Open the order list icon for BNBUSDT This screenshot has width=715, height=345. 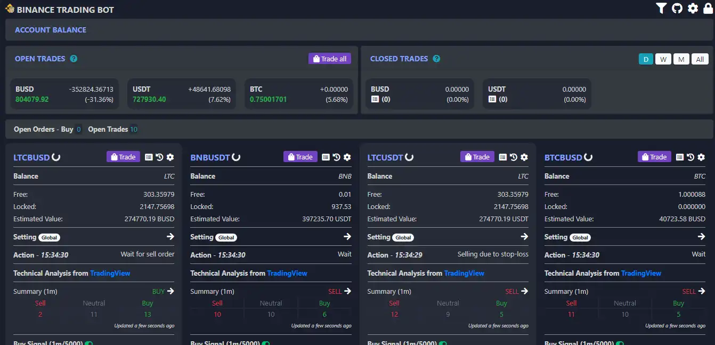pos(326,157)
